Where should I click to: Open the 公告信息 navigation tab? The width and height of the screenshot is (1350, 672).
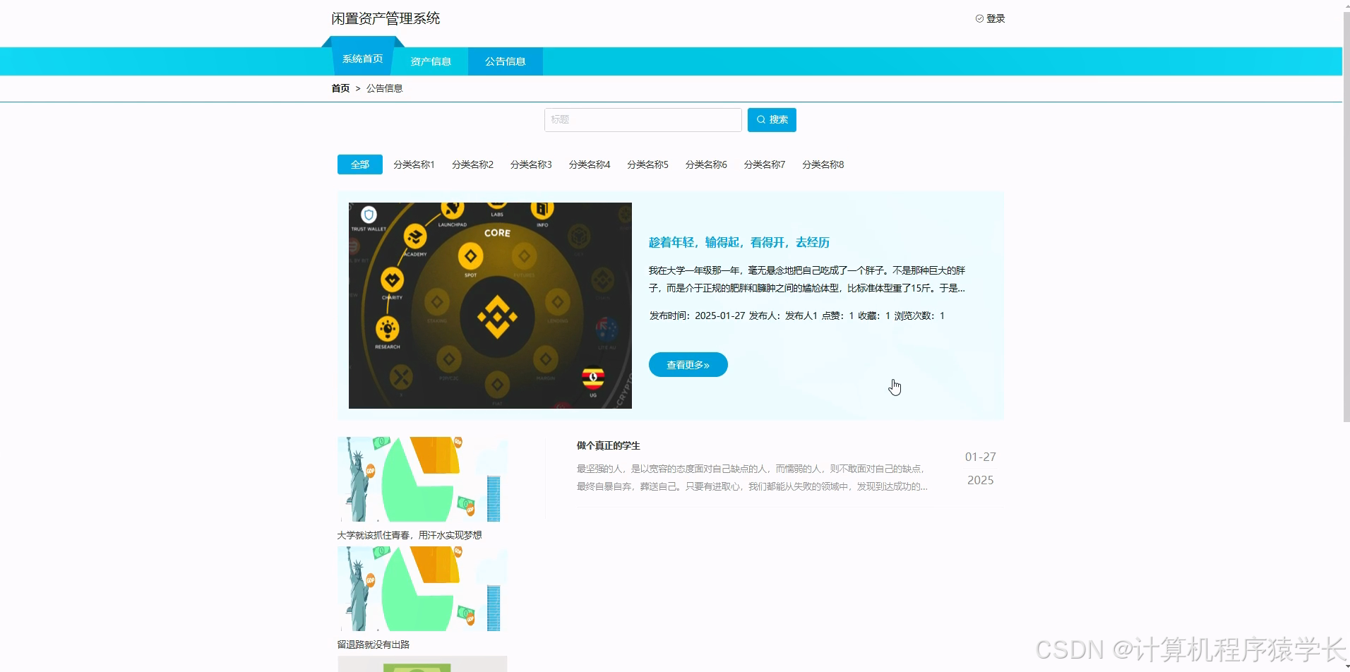click(x=504, y=61)
